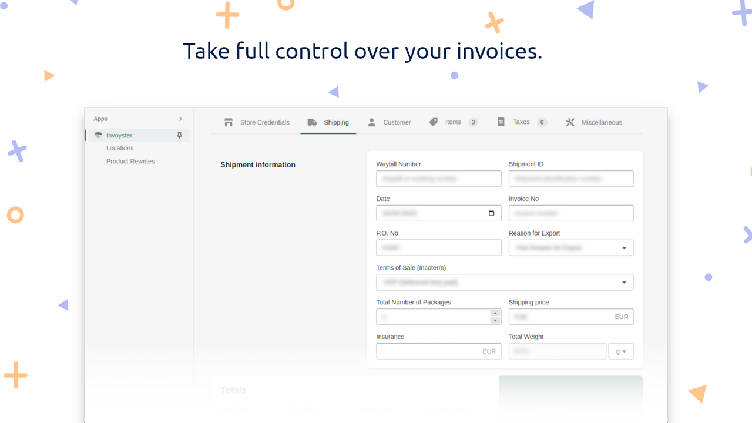This screenshot has width=752, height=423.
Task: Open the calendar picker in Date field
Action: pos(492,213)
